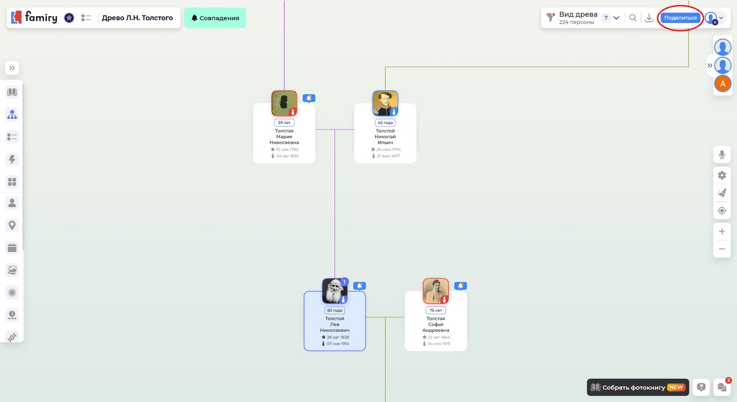The image size is (737, 402).
Task: Expand the left sidebar with double chevron
Action: (x=12, y=68)
